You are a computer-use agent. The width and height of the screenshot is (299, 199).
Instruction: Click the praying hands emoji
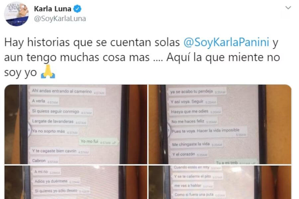(48, 72)
